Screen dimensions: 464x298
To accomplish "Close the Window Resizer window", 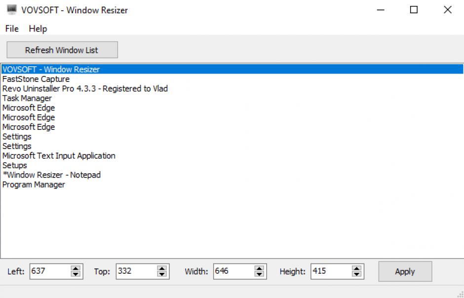I will [x=447, y=10].
